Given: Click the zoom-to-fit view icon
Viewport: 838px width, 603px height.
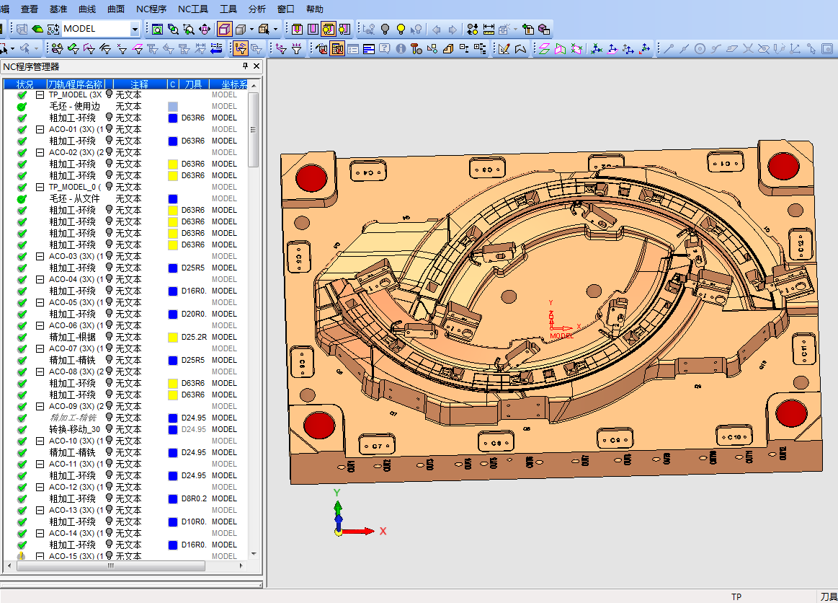Looking at the screenshot, I should click(x=158, y=30).
